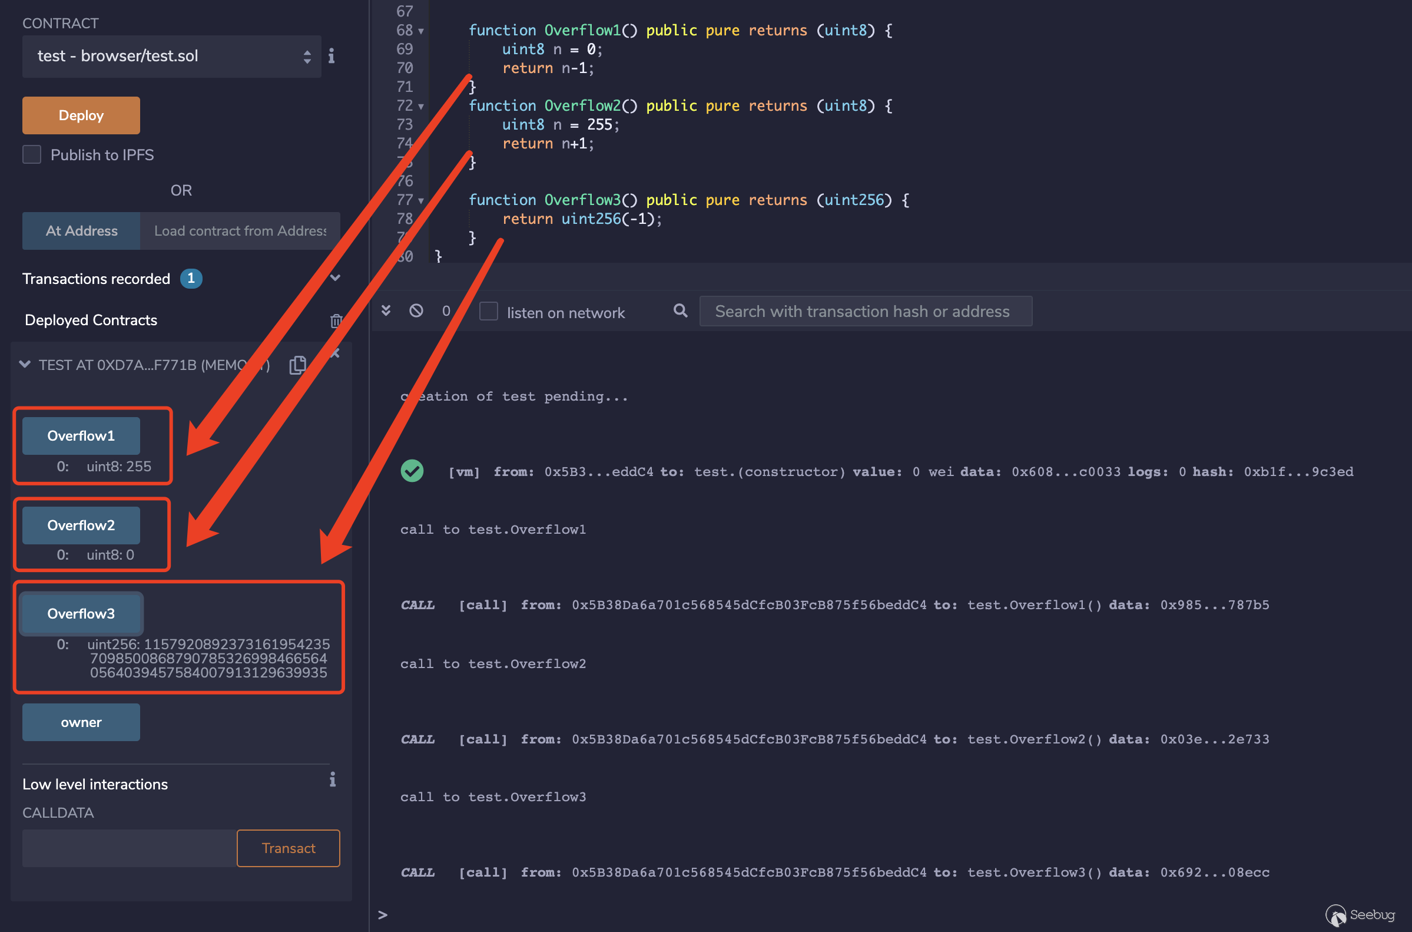1412x932 pixels.
Task: Collapse terminal with double-chevron icon
Action: [386, 310]
